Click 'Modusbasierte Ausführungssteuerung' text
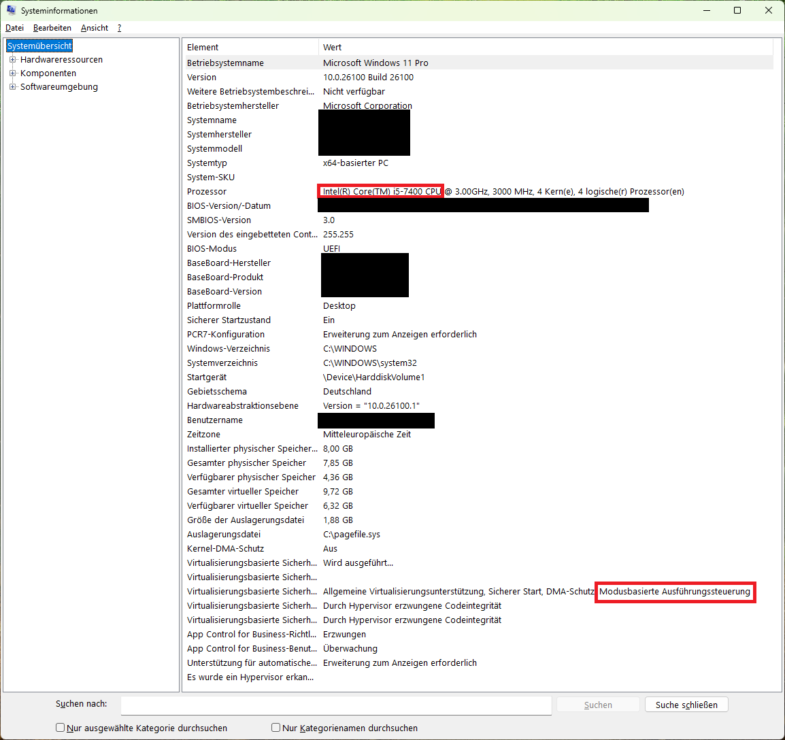The height and width of the screenshot is (740, 785). (674, 591)
